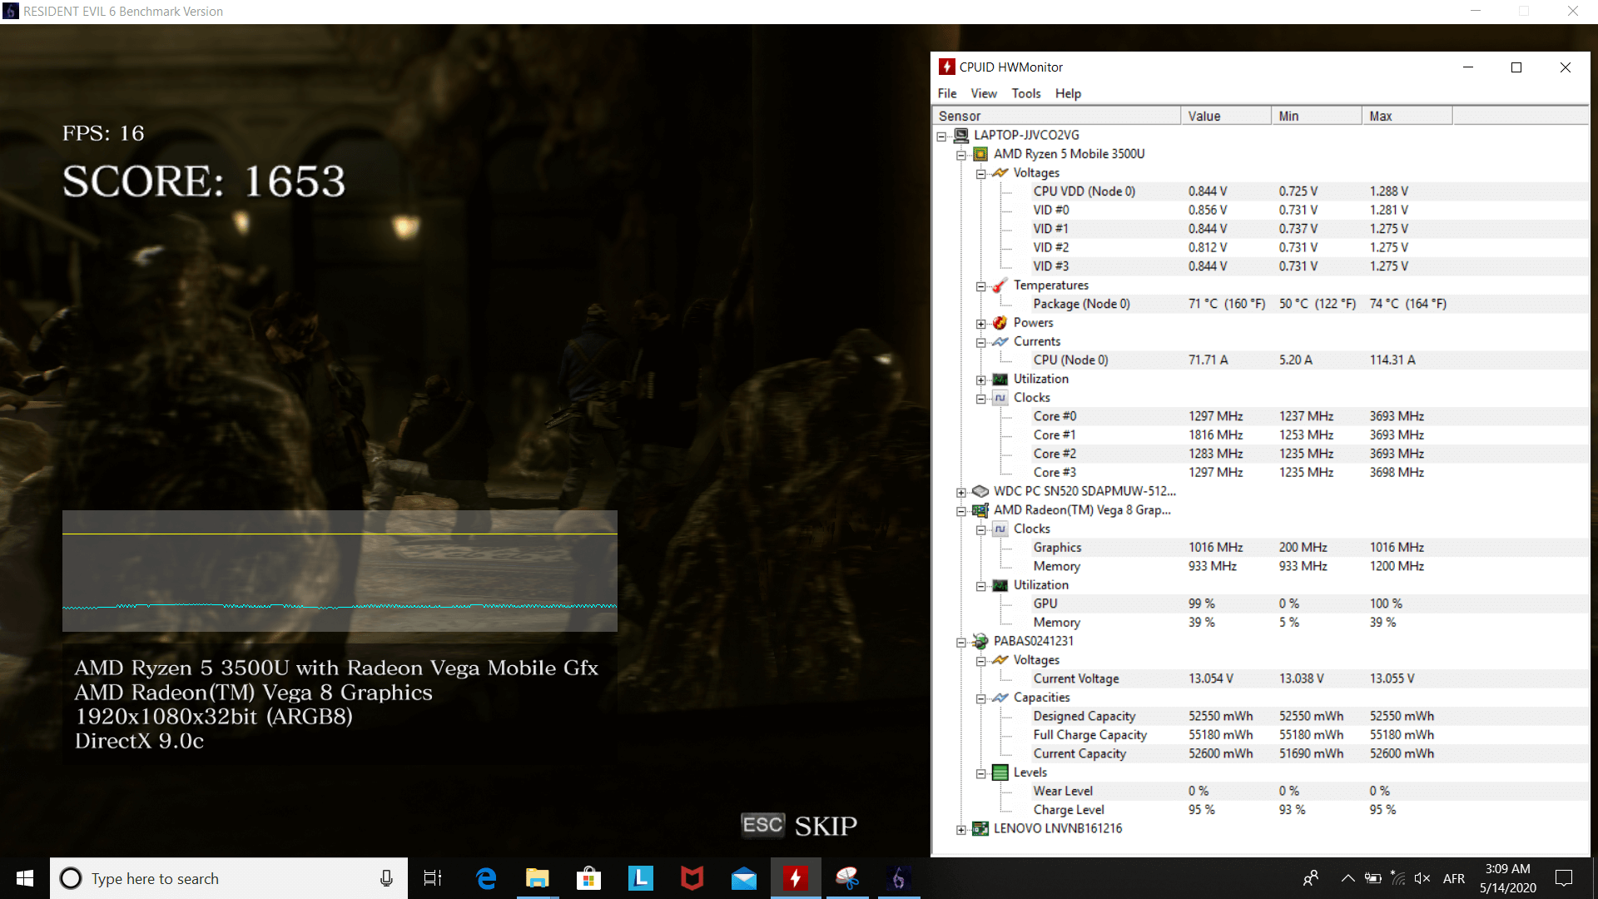Select the CPU processor chip icon
The width and height of the screenshot is (1598, 899).
[980, 154]
